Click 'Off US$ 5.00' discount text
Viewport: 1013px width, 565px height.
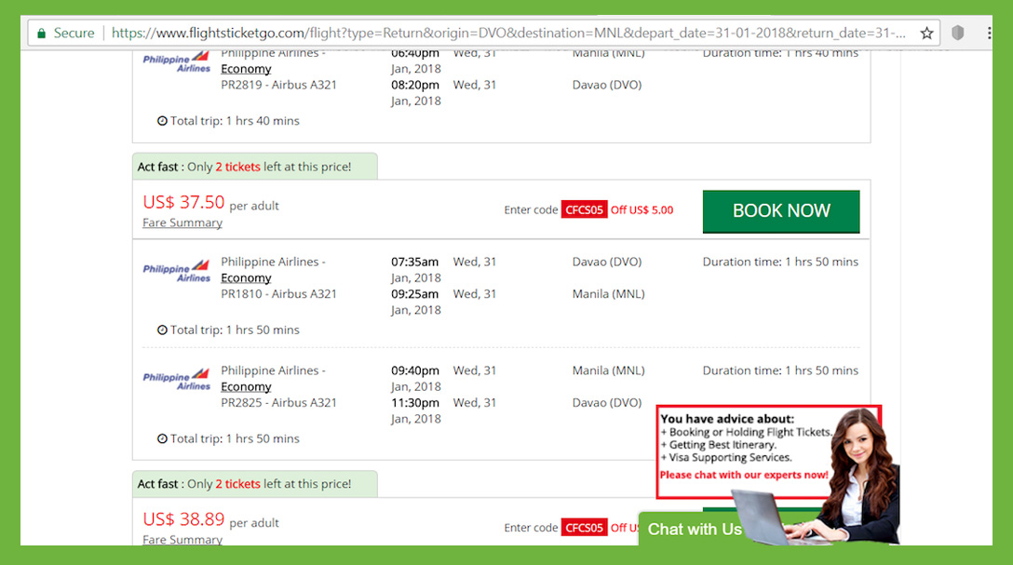[642, 209]
